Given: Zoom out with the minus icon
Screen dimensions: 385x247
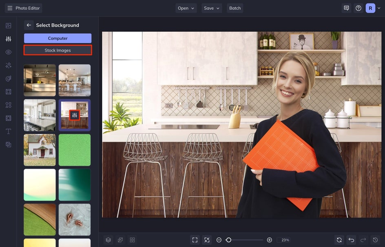Looking at the screenshot, I should [x=219, y=240].
